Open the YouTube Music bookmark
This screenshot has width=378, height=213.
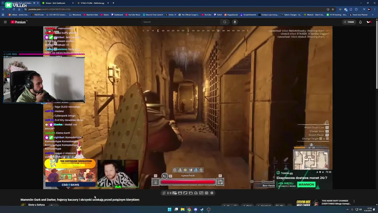(133, 15)
